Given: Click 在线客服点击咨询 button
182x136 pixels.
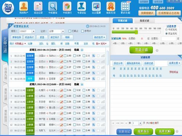Looking at the screenshot, I should click(169, 13).
